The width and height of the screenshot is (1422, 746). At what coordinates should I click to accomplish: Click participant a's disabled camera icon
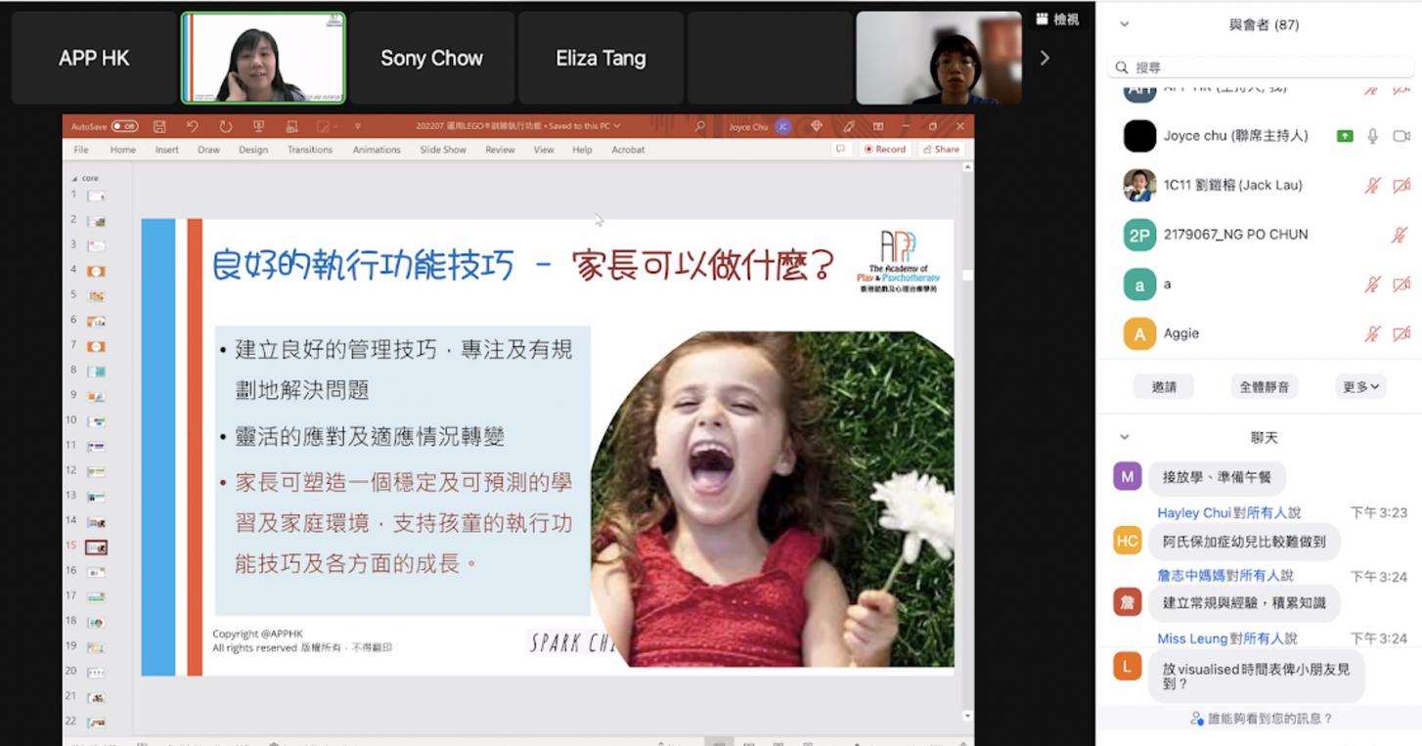point(1401,285)
